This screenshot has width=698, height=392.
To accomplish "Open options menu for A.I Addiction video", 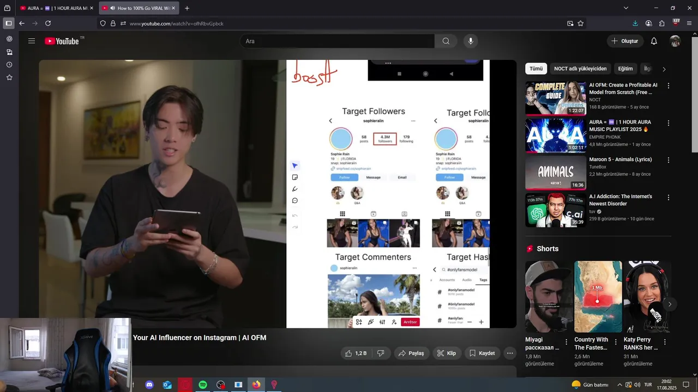I will pyautogui.click(x=669, y=198).
